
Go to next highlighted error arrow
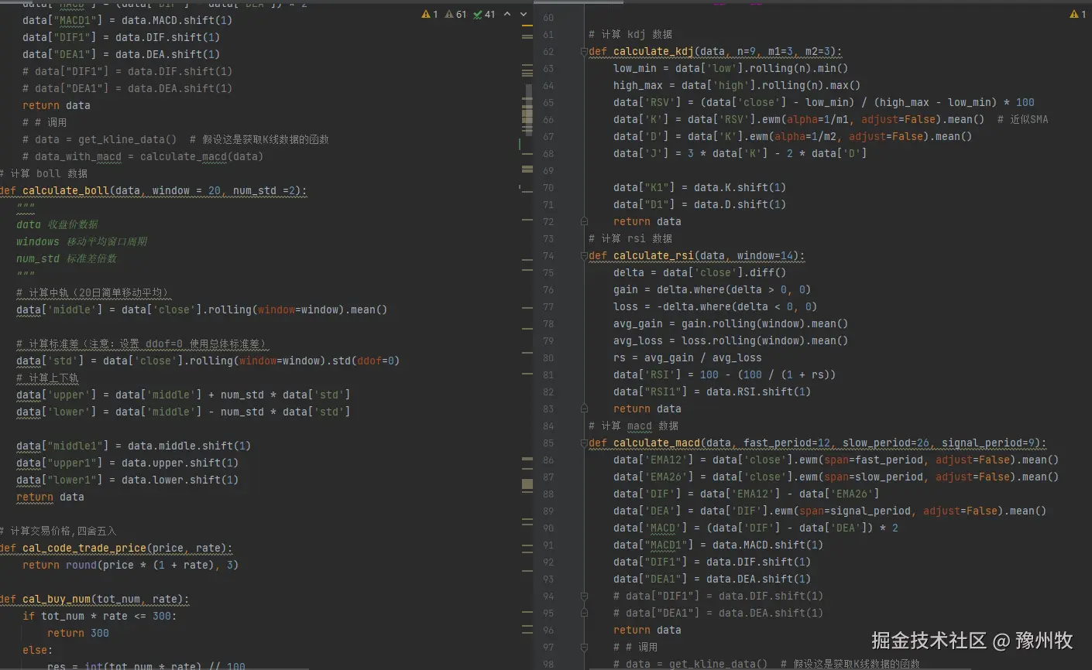point(524,14)
